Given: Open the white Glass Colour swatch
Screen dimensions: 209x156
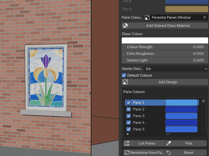Looking at the screenshot, I should coord(165,40).
